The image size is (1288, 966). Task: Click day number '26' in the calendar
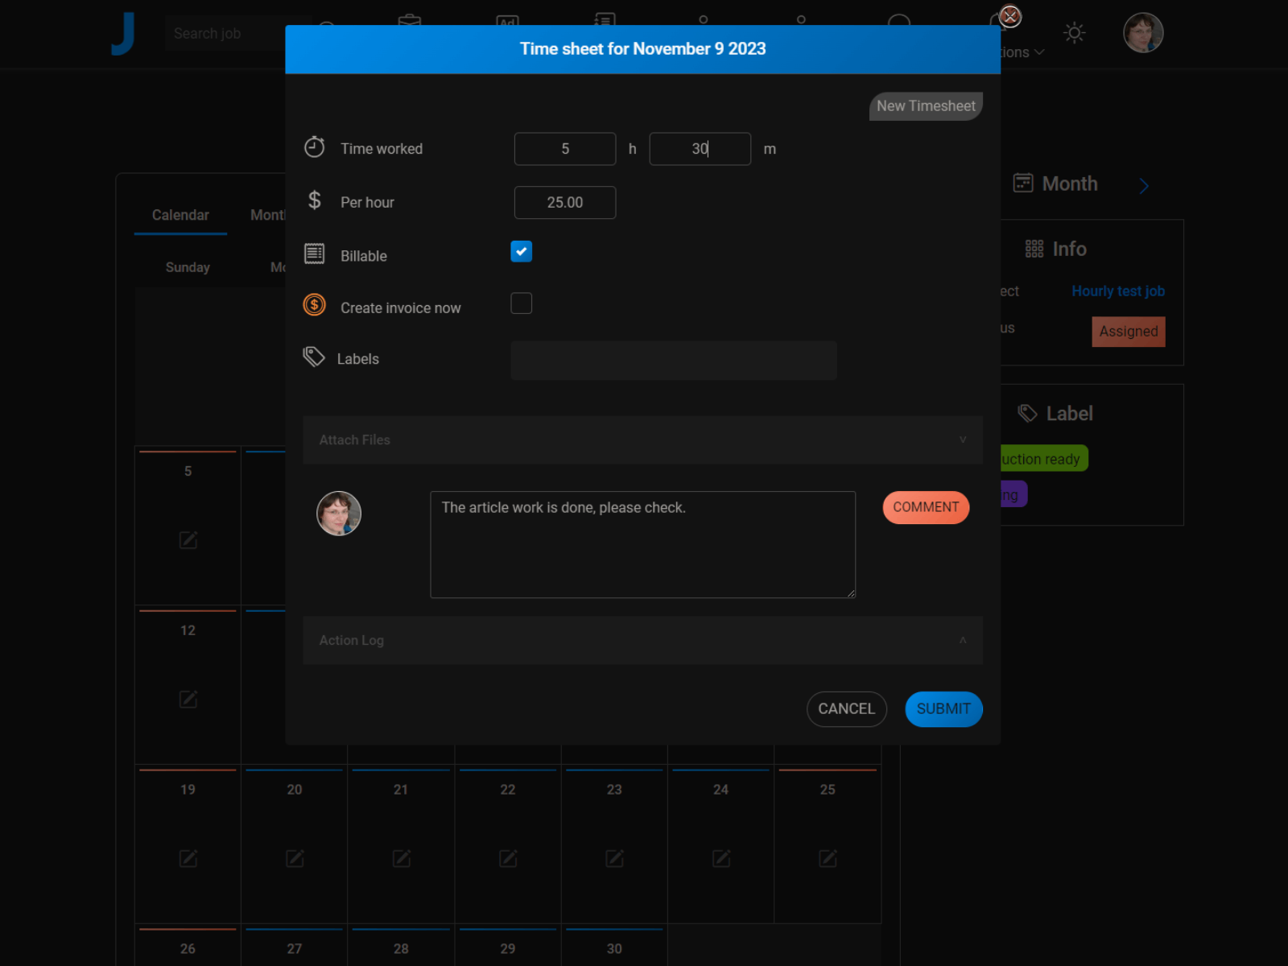click(x=188, y=949)
